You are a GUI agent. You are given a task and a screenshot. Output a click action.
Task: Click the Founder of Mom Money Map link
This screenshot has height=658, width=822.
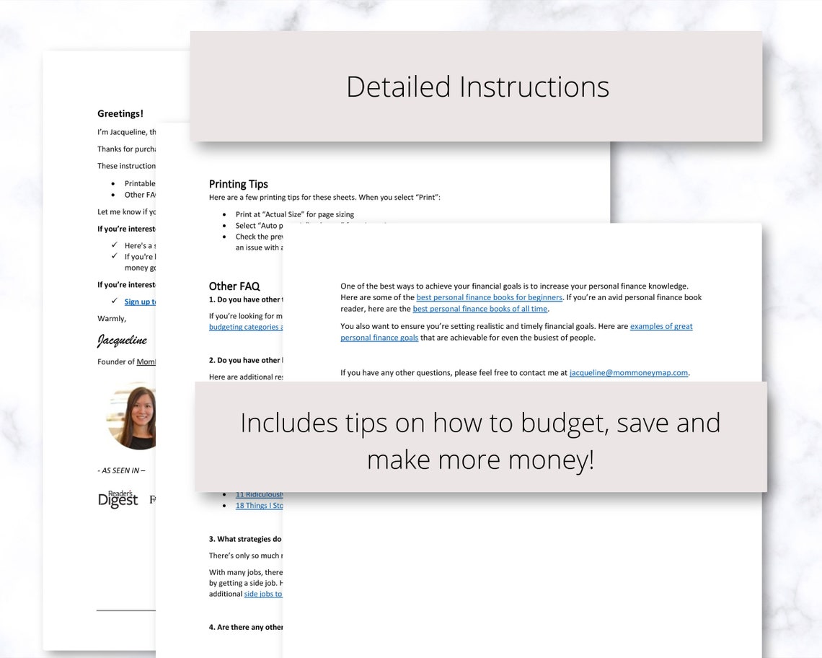146,362
